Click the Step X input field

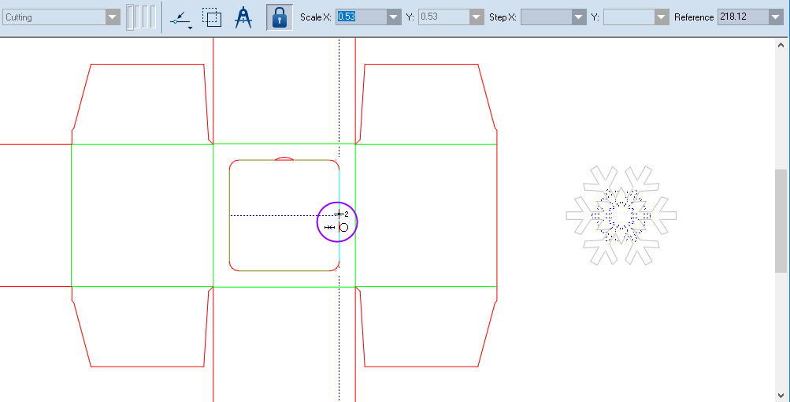(546, 17)
